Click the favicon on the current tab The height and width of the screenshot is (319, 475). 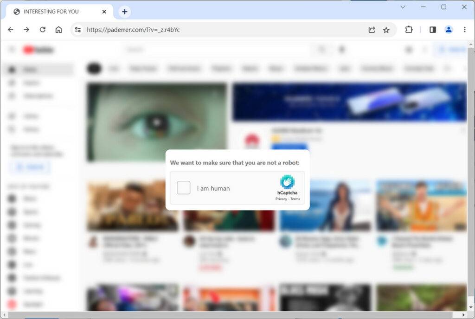click(17, 11)
